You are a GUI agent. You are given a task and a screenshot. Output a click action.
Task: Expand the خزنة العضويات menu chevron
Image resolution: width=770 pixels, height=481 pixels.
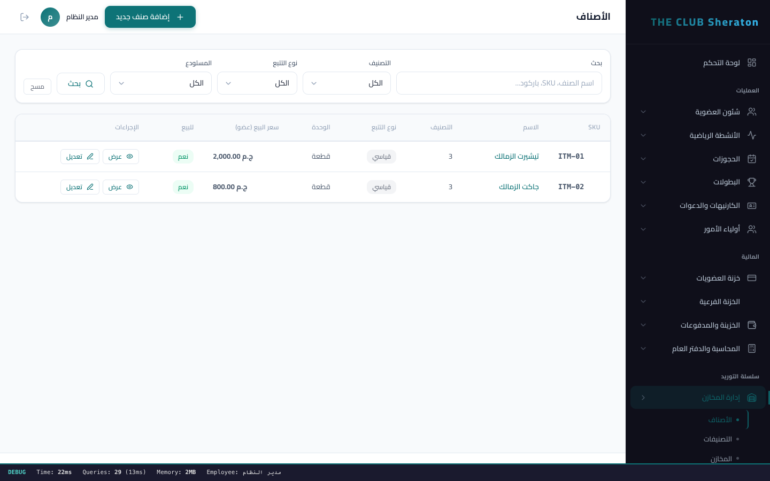click(643, 278)
